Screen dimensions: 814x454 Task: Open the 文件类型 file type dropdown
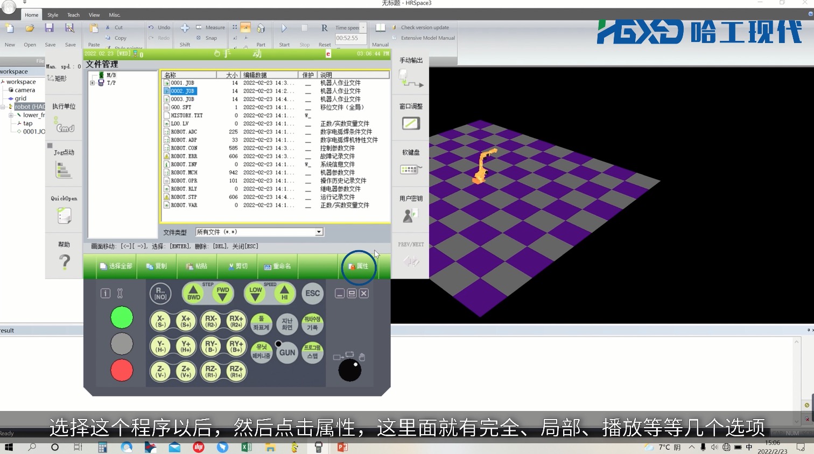click(319, 232)
